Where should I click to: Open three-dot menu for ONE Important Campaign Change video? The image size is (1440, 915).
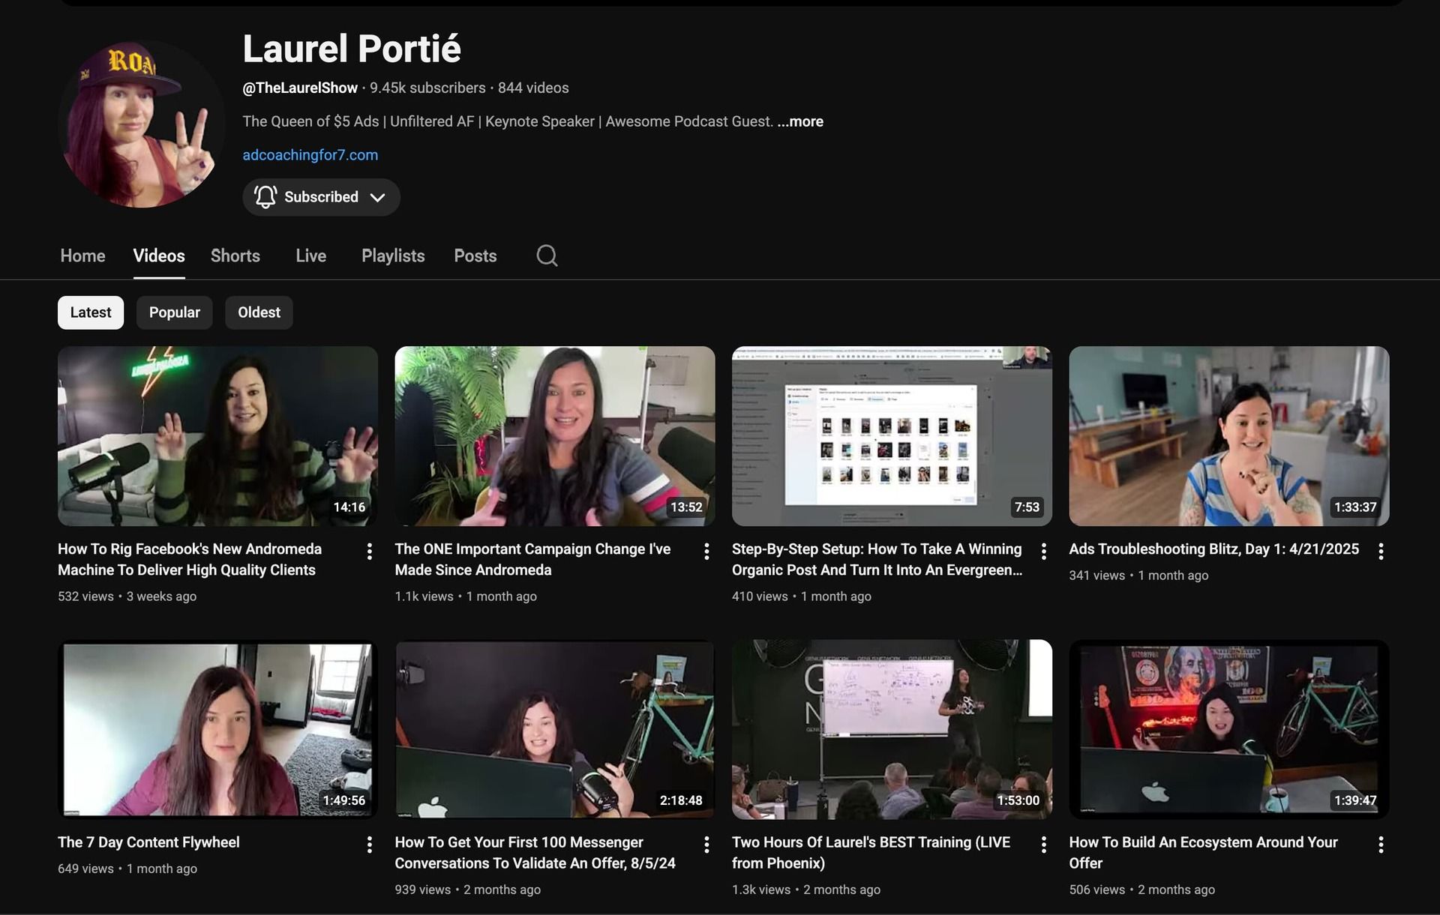(706, 552)
